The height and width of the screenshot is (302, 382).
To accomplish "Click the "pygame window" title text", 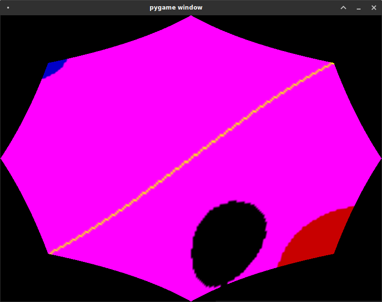I will pos(176,8).
